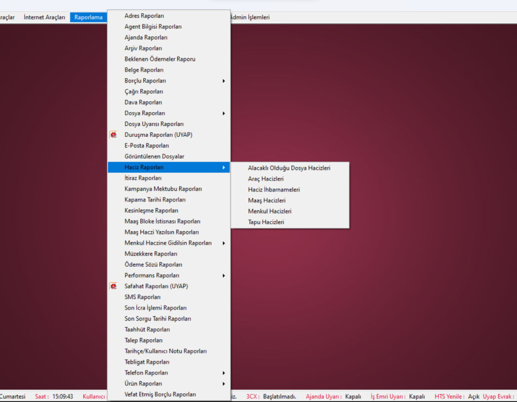Screen dimensions: 517x402
Task: Open Haciz İhbarnameleri report
Action: 274,189
